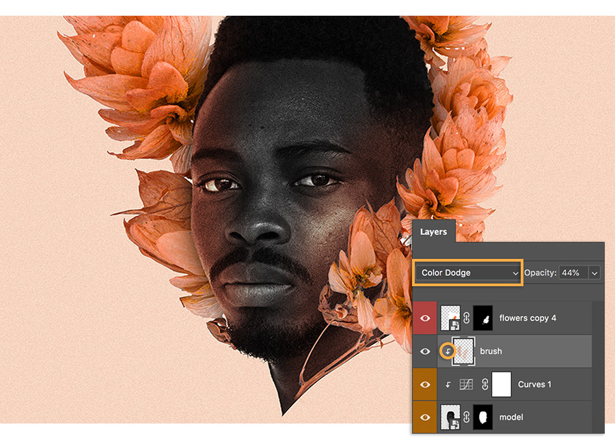Image resolution: width=615 pixels, height=444 pixels.
Task: Expand the Opacity slider dropdown arrow
Action: pos(594,273)
